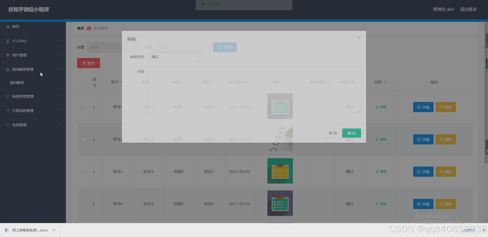Collapse 提问解答管理 using its up chevron

[x=59, y=69]
